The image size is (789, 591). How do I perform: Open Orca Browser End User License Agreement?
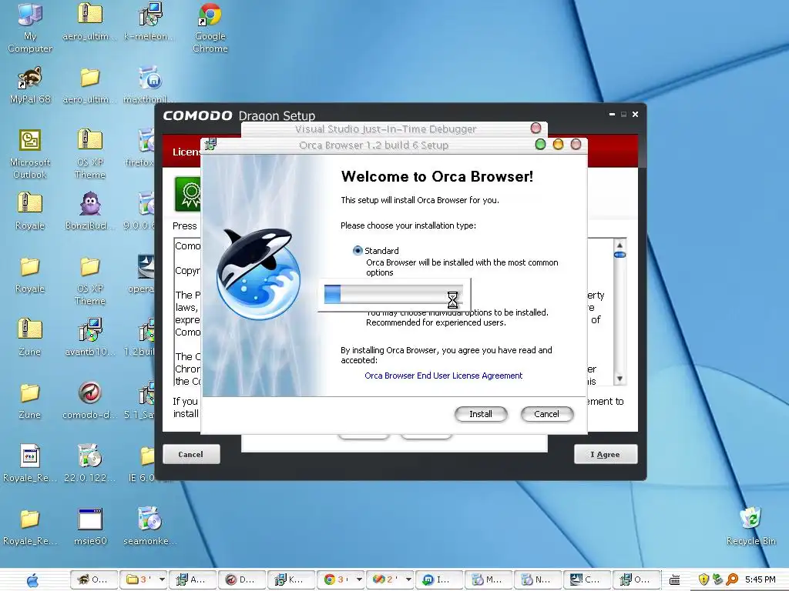tap(443, 376)
